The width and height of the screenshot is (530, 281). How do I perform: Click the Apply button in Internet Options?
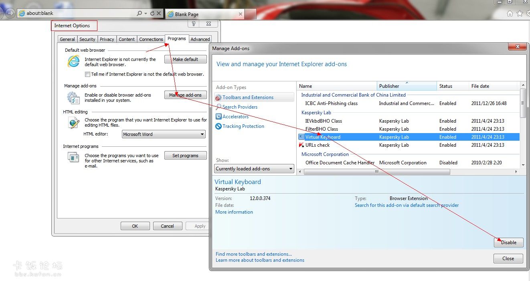198,226
